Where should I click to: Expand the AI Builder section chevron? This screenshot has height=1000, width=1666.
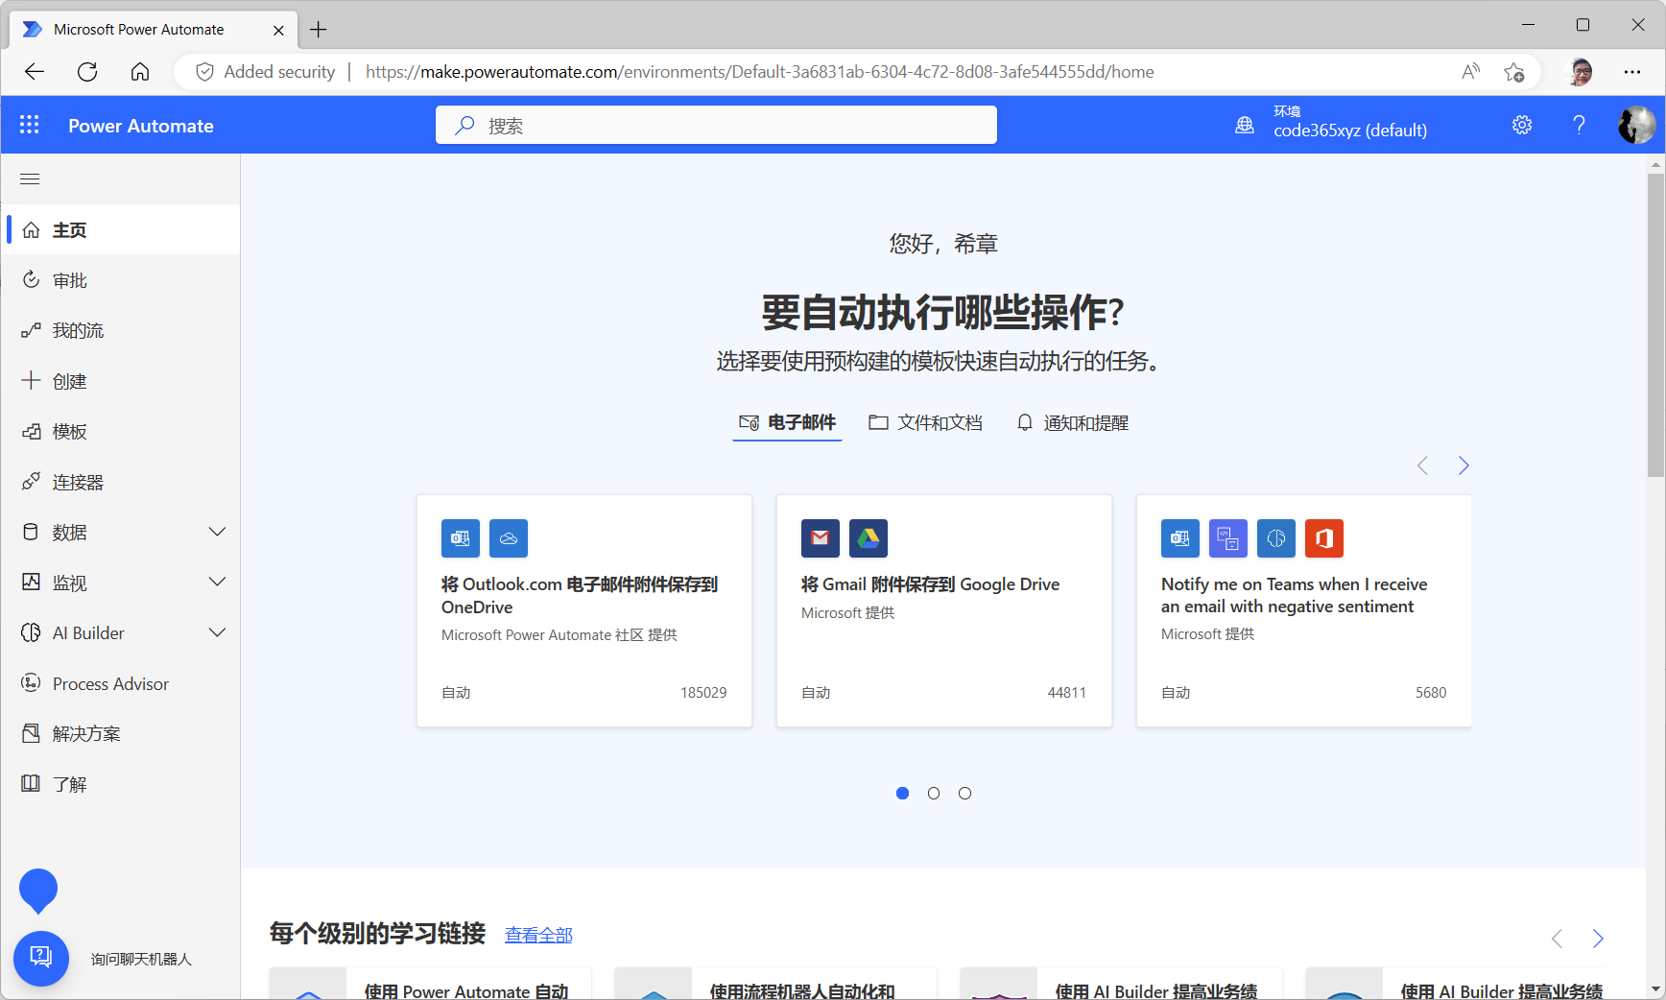pyautogui.click(x=218, y=632)
